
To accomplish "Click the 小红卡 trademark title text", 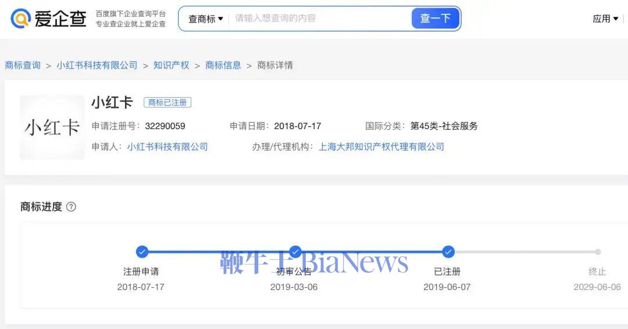I will 112,102.
